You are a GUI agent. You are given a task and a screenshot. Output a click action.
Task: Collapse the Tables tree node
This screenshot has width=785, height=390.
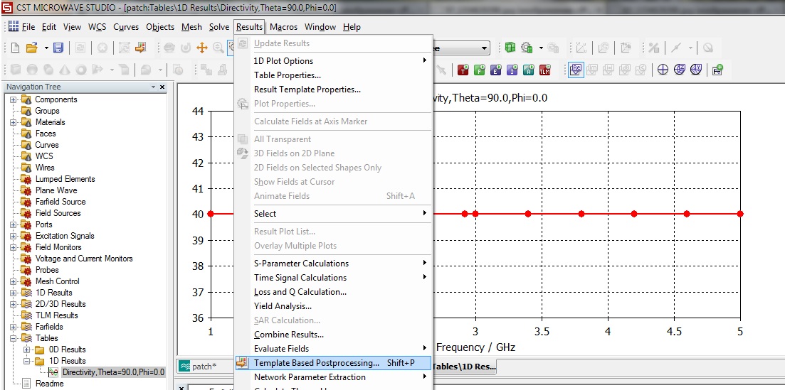pos(13,338)
